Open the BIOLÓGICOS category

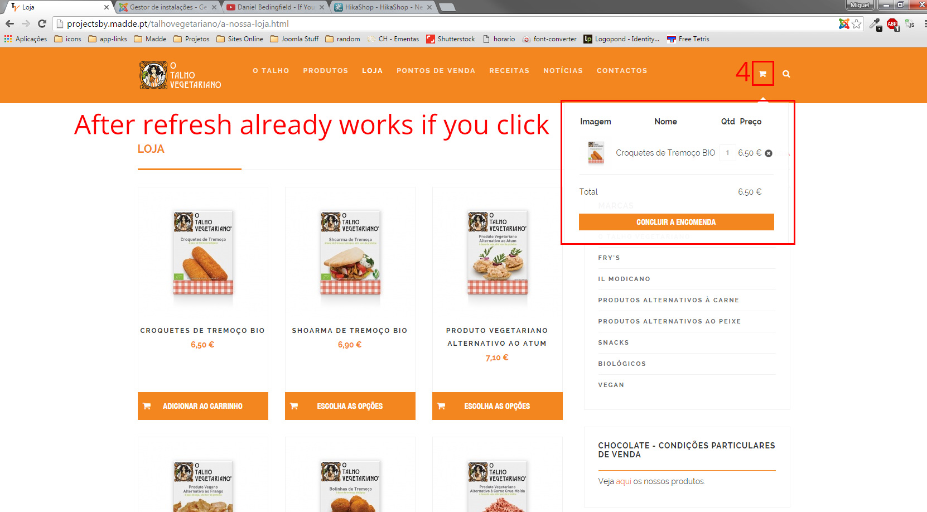tap(622, 364)
